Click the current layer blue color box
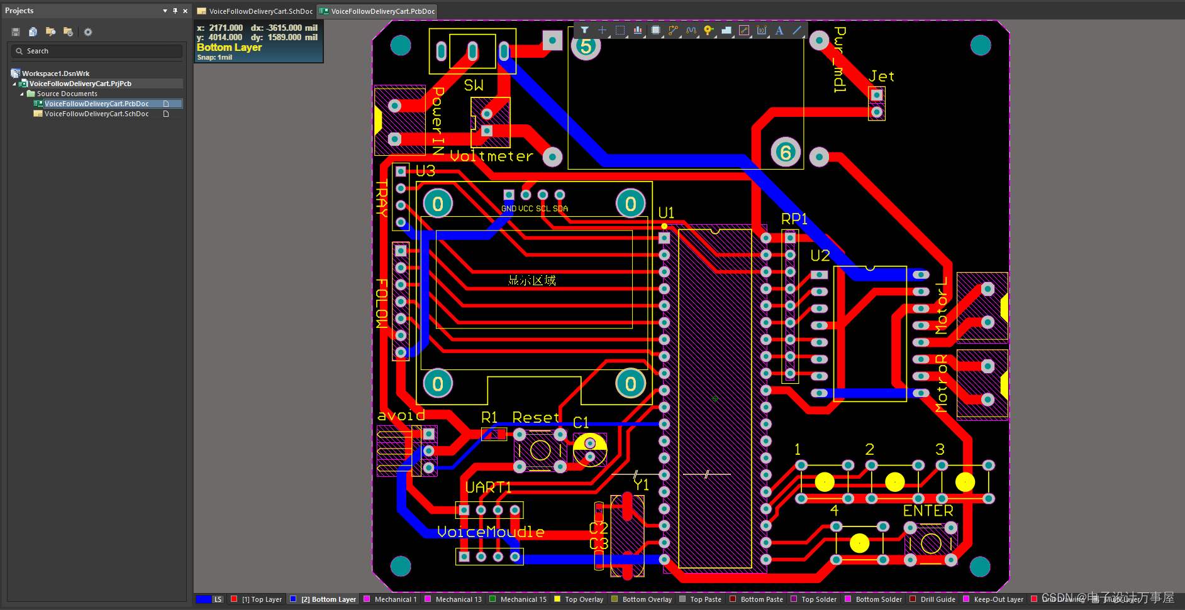1185x610 pixels. pyautogui.click(x=203, y=599)
